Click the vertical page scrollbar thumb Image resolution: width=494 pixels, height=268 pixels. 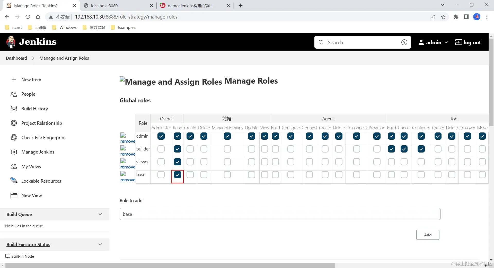tap(491, 82)
